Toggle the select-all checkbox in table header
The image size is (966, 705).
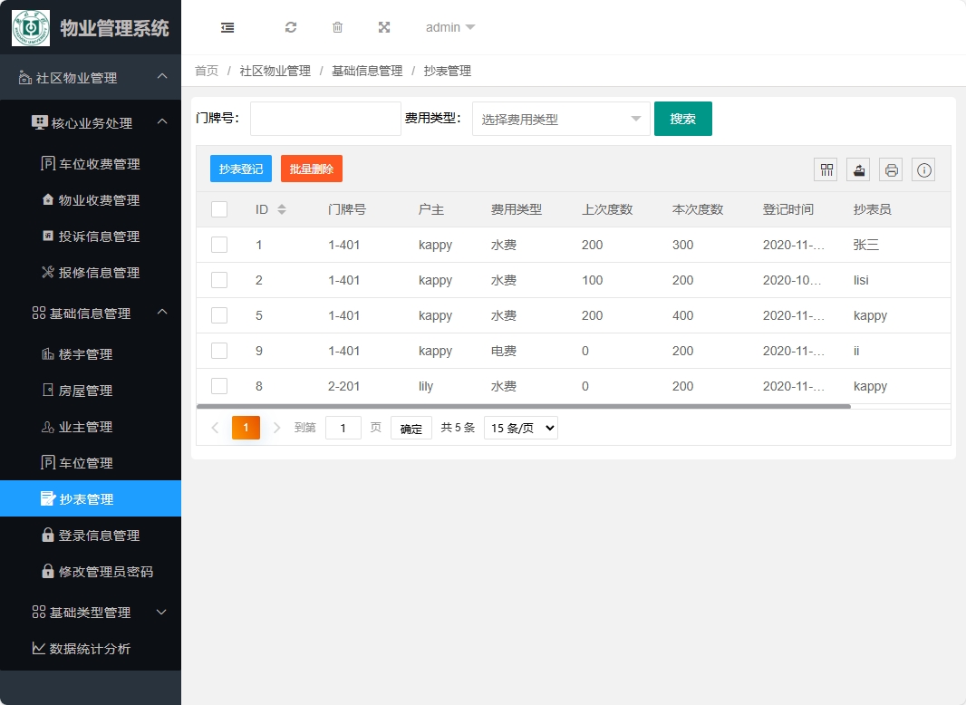click(218, 208)
